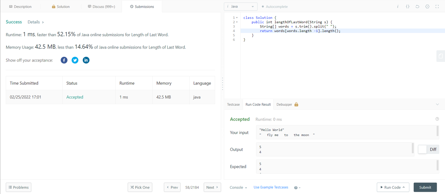Click the format code braces icon

[407, 7]
